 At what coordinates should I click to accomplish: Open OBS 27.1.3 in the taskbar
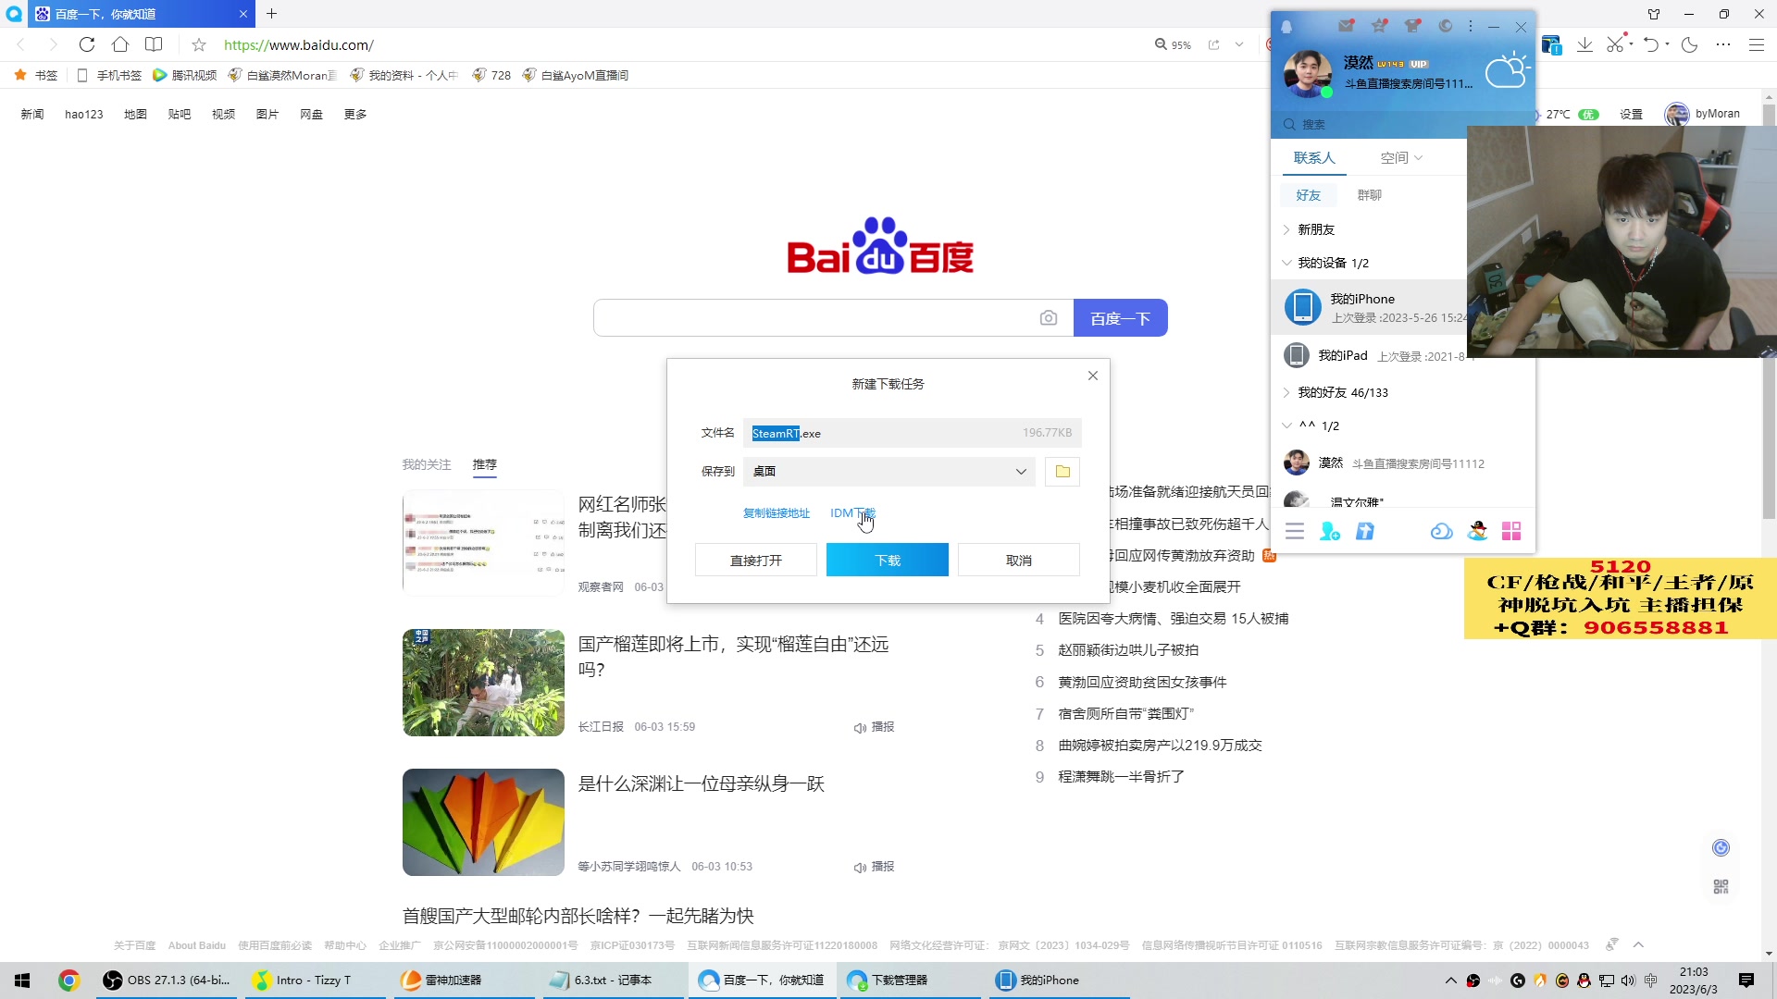[x=168, y=980]
